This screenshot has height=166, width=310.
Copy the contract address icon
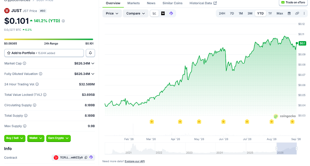(86, 157)
